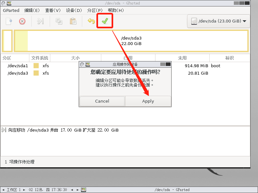Click the GParted icon in the taskbar tray
The width and height of the screenshot is (258, 193).
[x=84, y=190]
